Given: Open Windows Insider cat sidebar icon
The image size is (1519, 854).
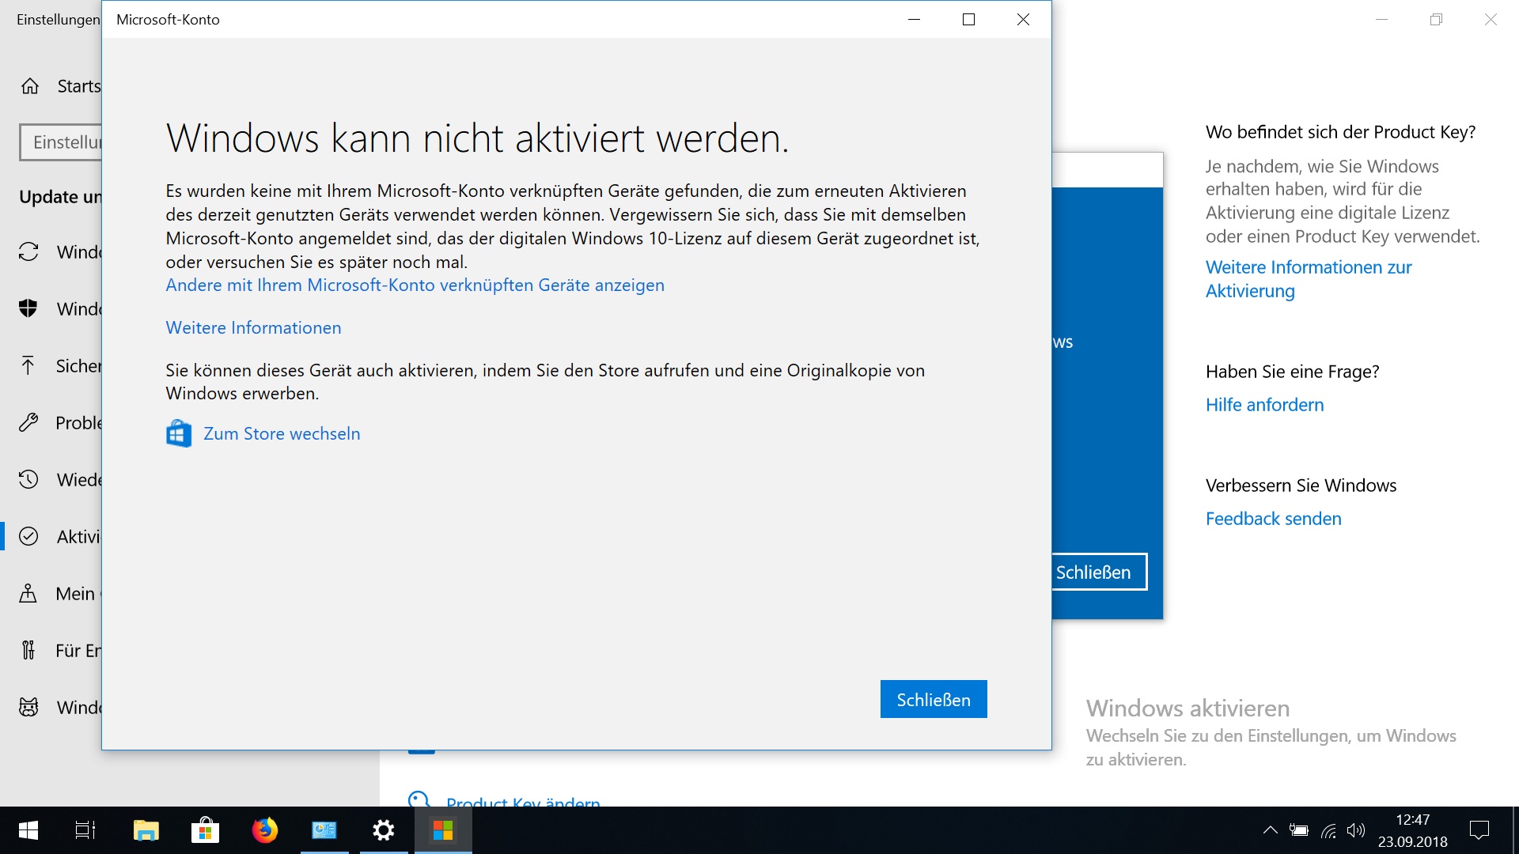Looking at the screenshot, I should click(28, 707).
